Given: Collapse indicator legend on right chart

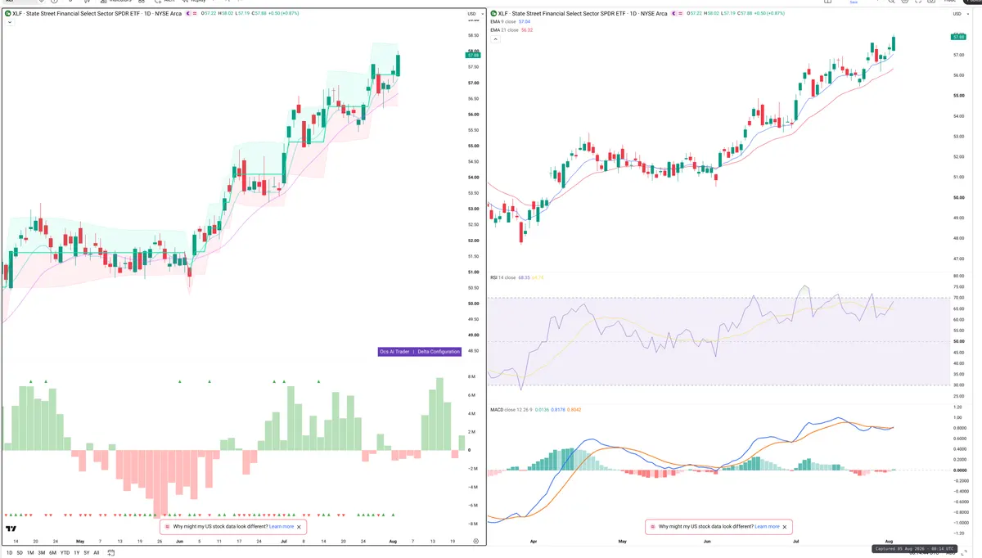Looking at the screenshot, I should tap(495, 39).
